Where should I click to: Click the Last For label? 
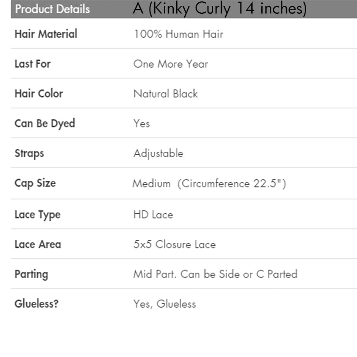point(32,64)
